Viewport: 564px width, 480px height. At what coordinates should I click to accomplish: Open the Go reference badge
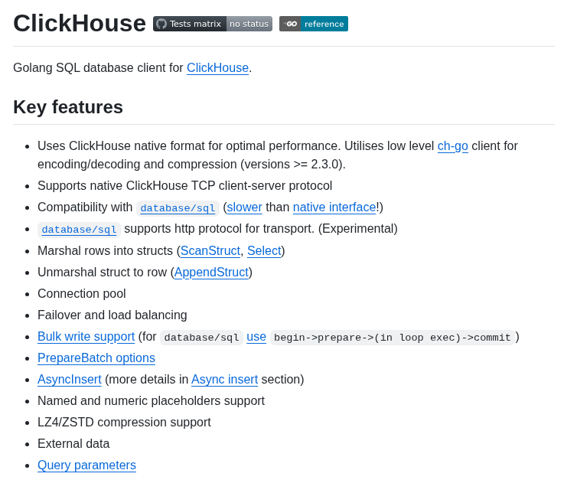pyautogui.click(x=314, y=24)
